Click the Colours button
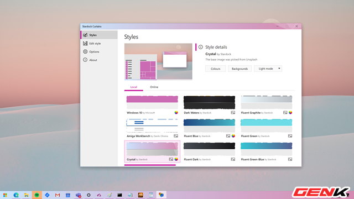This screenshot has width=354, height=199. (x=215, y=69)
